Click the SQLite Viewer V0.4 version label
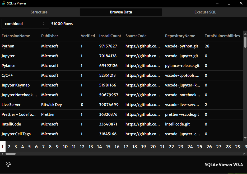 coord(224,165)
